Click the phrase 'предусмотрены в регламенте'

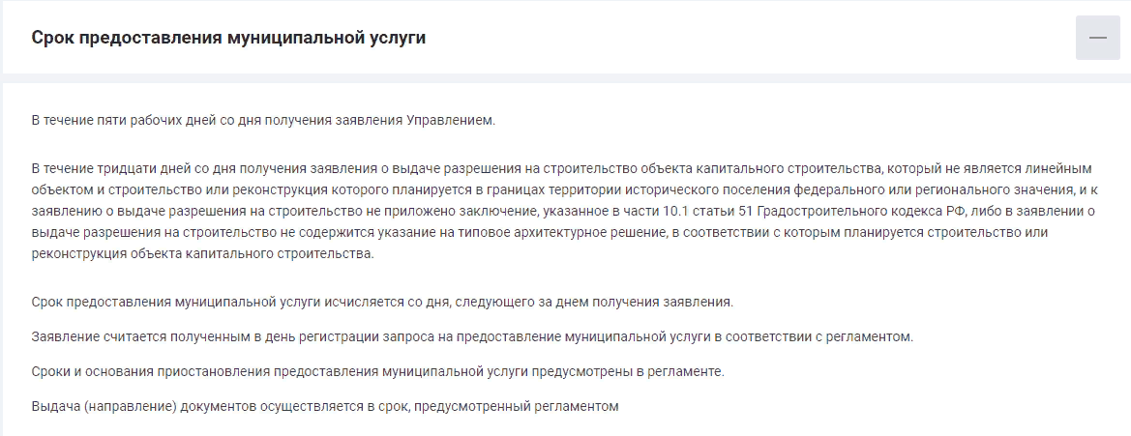point(628,372)
